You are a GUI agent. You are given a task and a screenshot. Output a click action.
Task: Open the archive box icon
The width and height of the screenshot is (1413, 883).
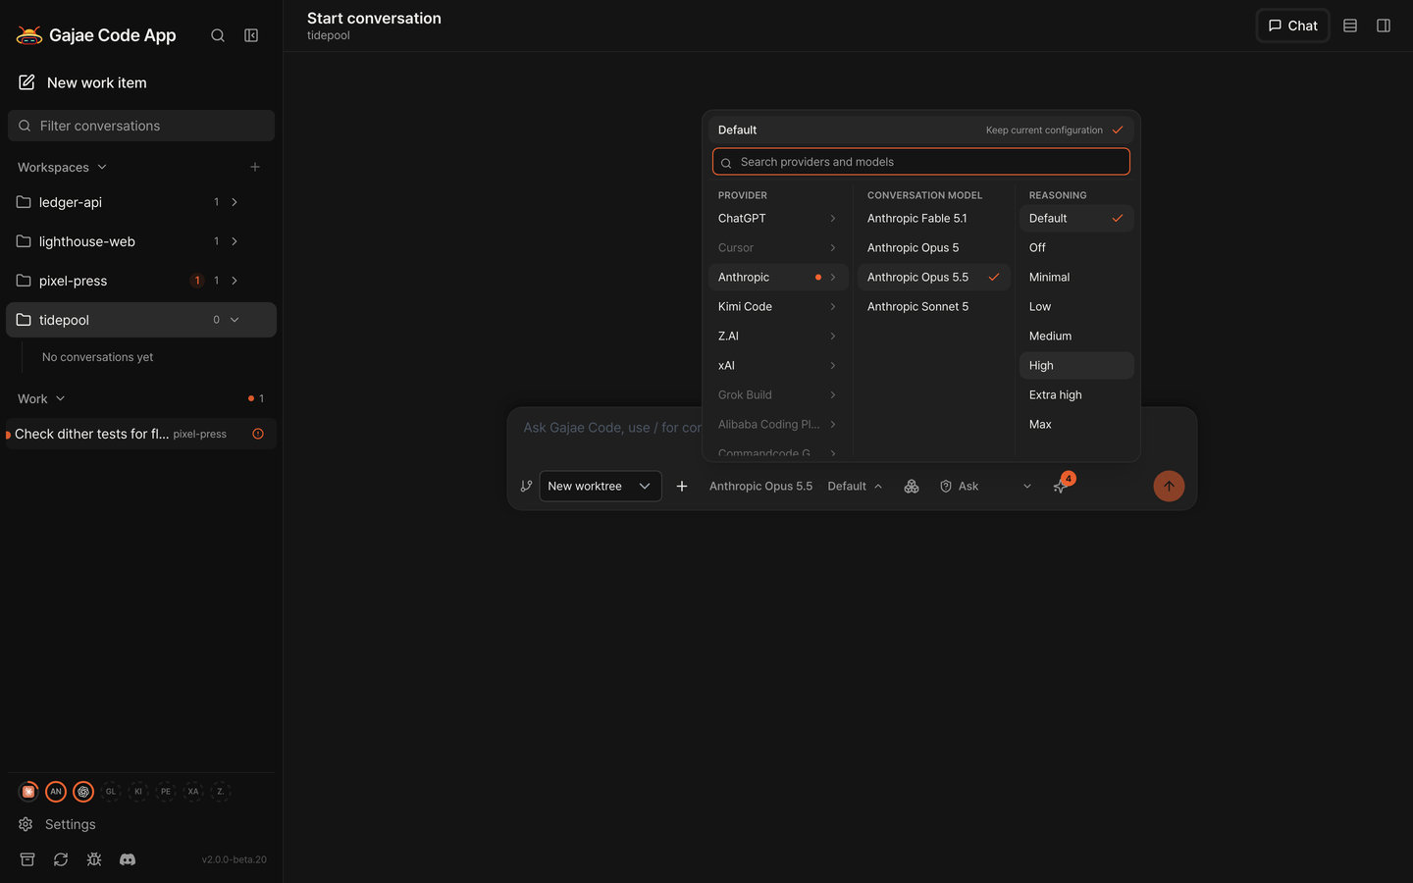tap(27, 859)
